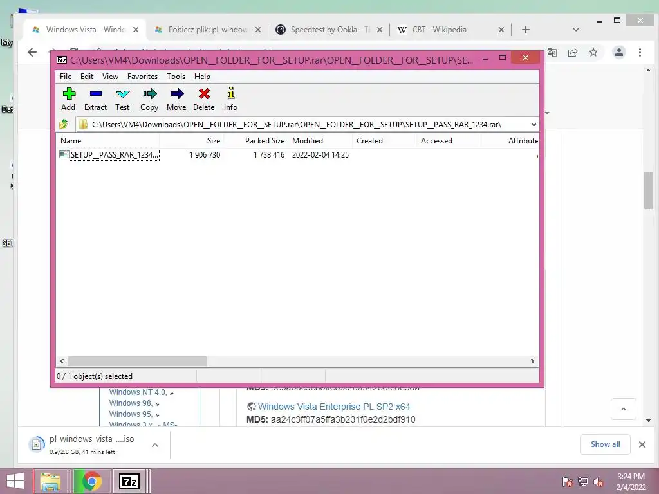The width and height of the screenshot is (659, 494).
Task: Close the Chrome downloads bar
Action: tap(642, 444)
